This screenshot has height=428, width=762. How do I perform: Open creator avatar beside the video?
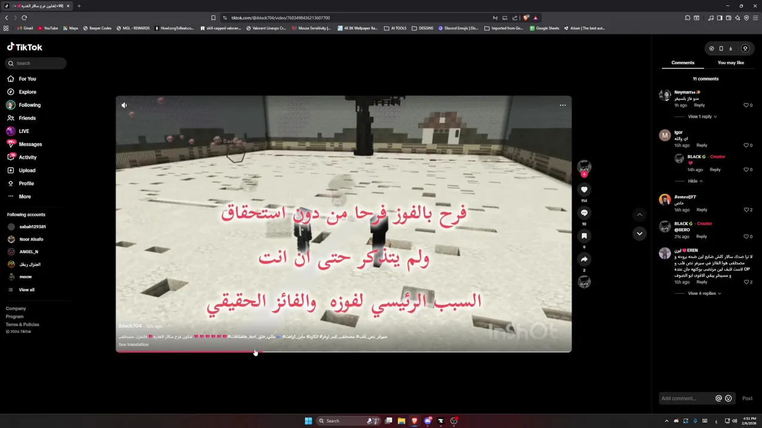pos(584,166)
